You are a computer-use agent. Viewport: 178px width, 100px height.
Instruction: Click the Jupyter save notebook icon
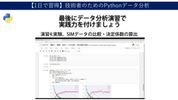(41, 51)
